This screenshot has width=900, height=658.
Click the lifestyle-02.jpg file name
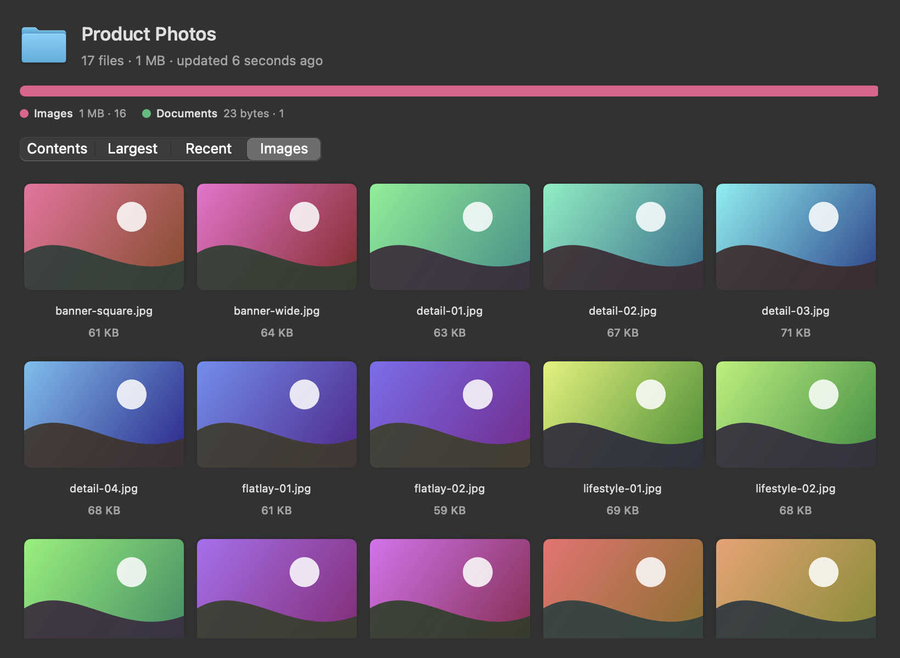click(796, 489)
